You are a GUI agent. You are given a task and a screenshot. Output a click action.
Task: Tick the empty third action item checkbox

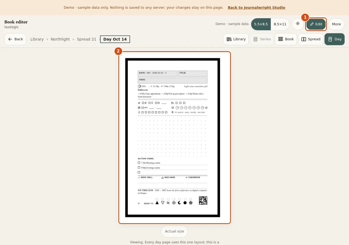pos(139,172)
